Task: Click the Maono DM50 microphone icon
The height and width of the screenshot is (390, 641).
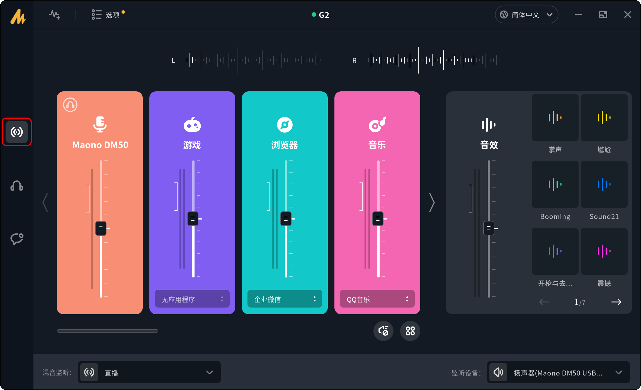Action: click(100, 124)
